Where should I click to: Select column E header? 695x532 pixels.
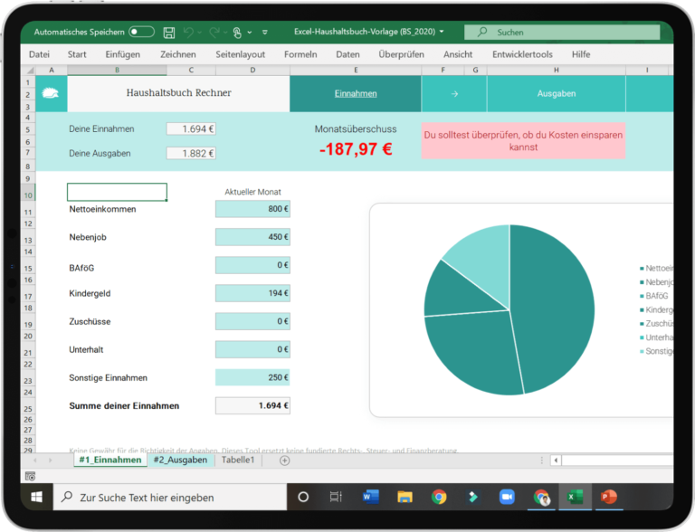(356, 70)
